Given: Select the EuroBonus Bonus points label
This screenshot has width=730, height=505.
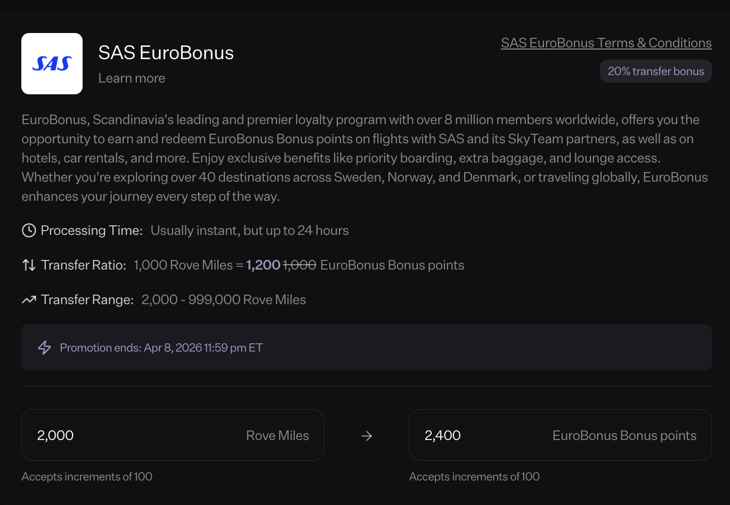Looking at the screenshot, I should click(x=624, y=435).
